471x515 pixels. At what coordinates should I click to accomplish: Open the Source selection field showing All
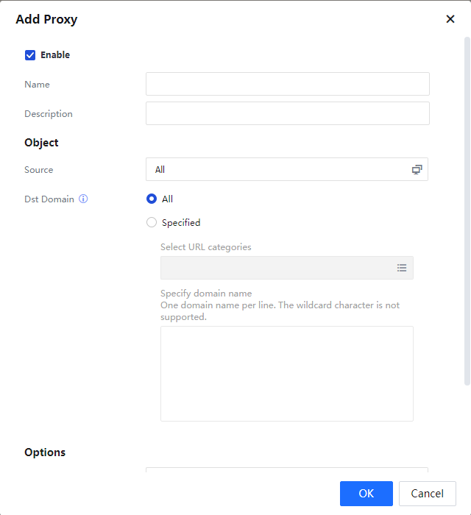point(280,169)
